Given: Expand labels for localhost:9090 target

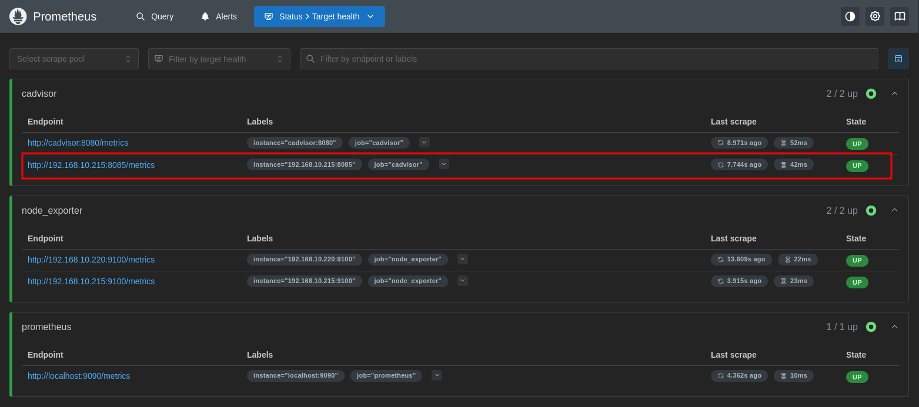Looking at the screenshot, I should click(x=437, y=375).
